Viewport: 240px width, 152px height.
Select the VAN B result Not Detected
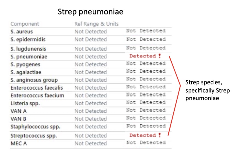146,118
